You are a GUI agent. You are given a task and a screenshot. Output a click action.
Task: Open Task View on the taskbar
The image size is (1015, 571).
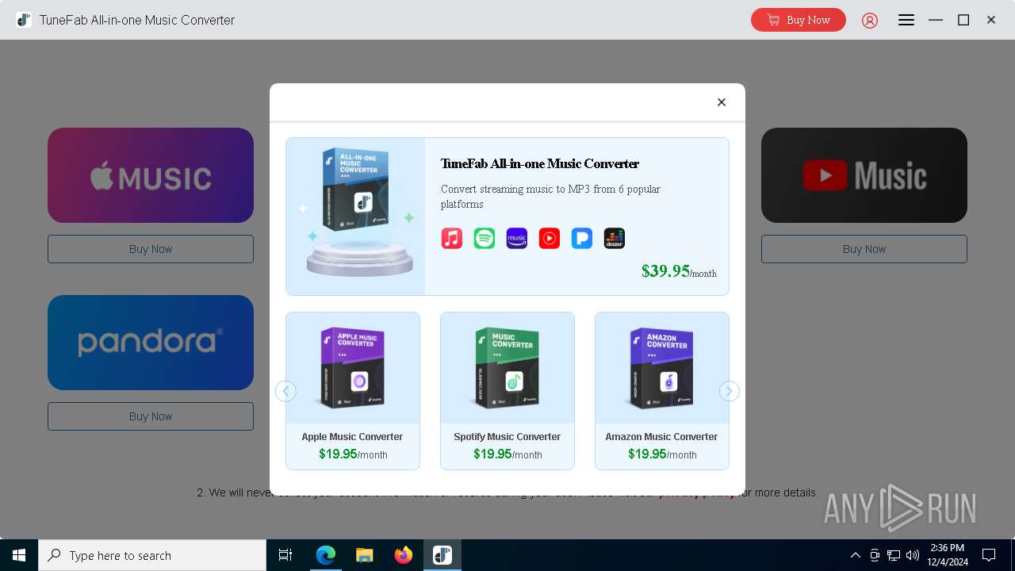tap(285, 555)
